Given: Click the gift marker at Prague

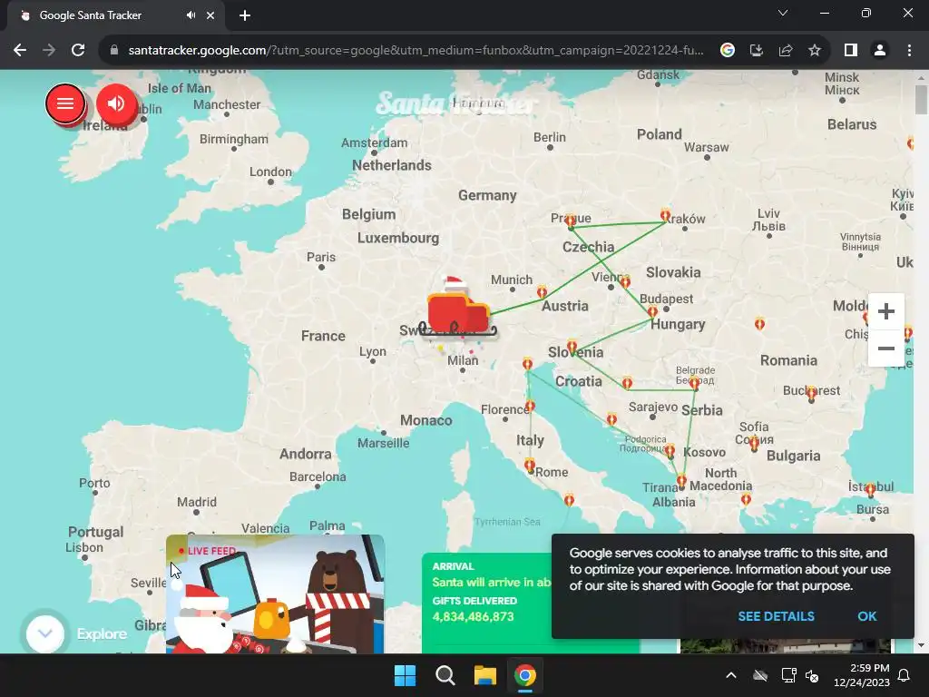Looking at the screenshot, I should coord(570,221).
